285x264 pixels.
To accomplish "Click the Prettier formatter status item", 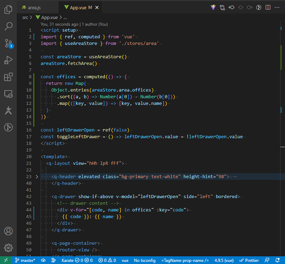I will 249,260.
